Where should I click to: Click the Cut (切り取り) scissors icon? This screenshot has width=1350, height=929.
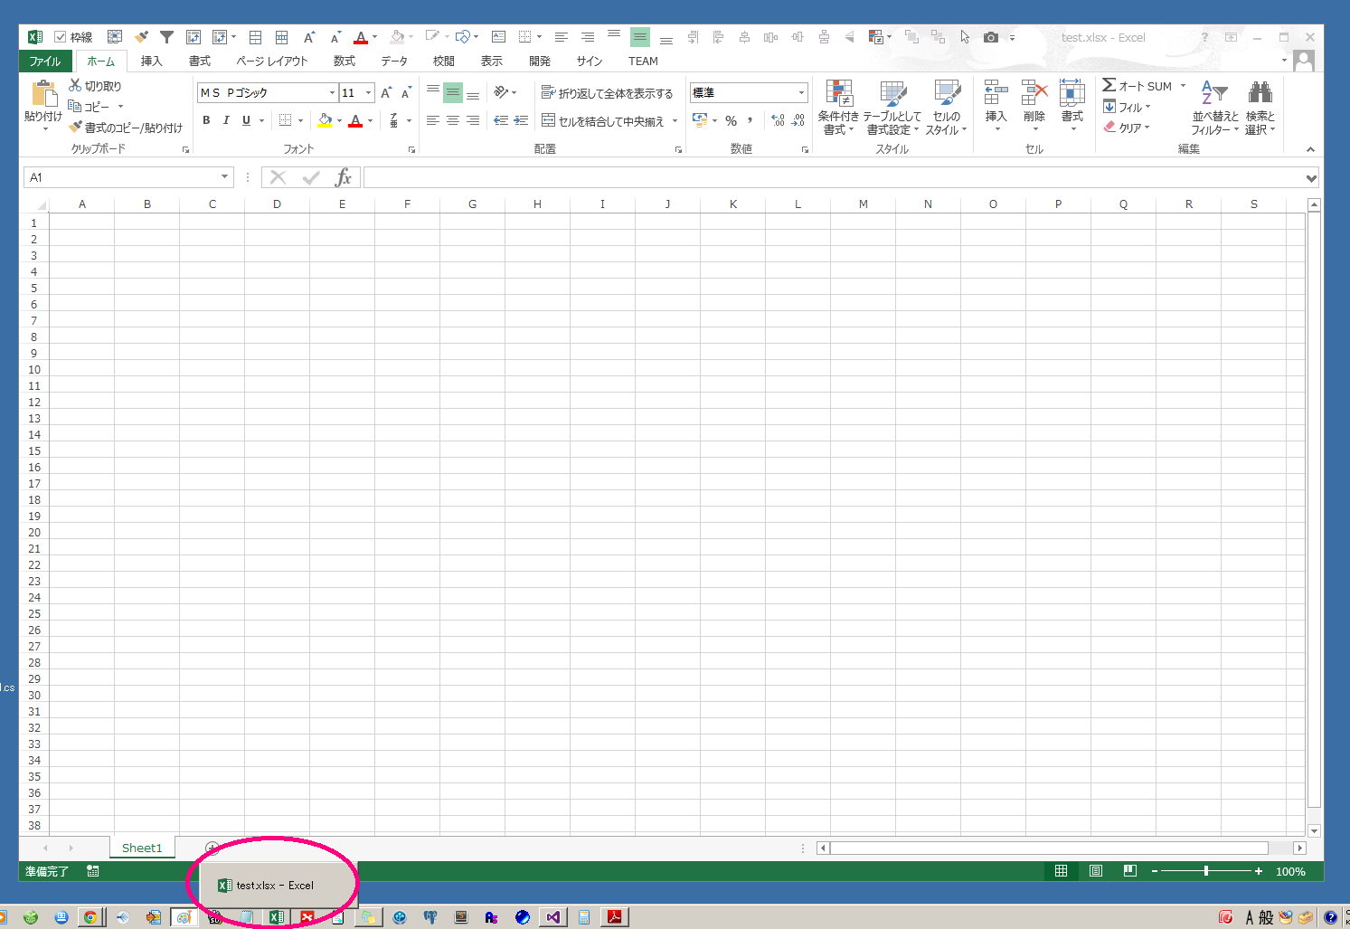coord(76,85)
